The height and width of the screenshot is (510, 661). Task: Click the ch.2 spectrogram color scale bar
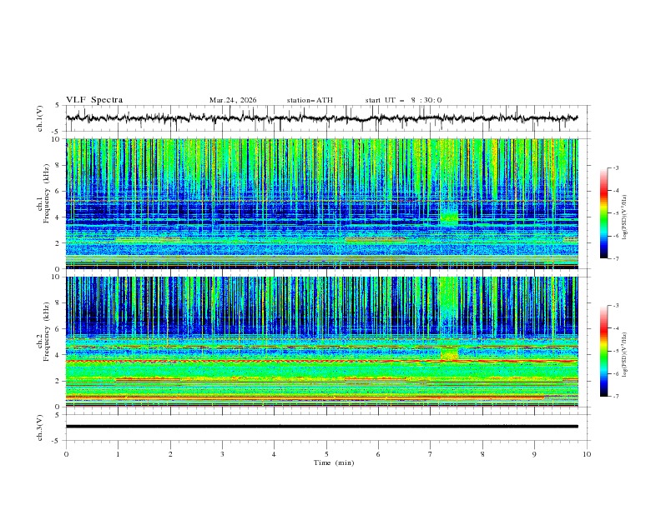point(603,351)
